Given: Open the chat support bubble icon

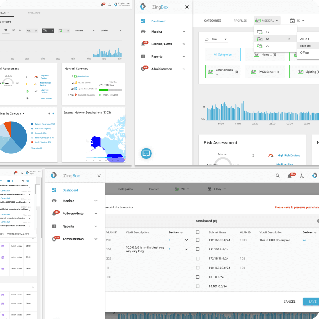Looking at the screenshot, I should [146, 153].
